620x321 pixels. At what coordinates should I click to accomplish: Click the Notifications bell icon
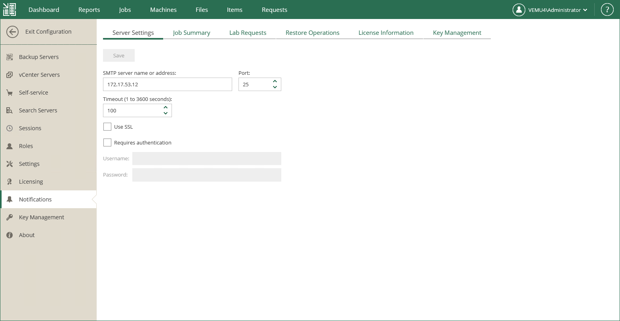[10, 199]
